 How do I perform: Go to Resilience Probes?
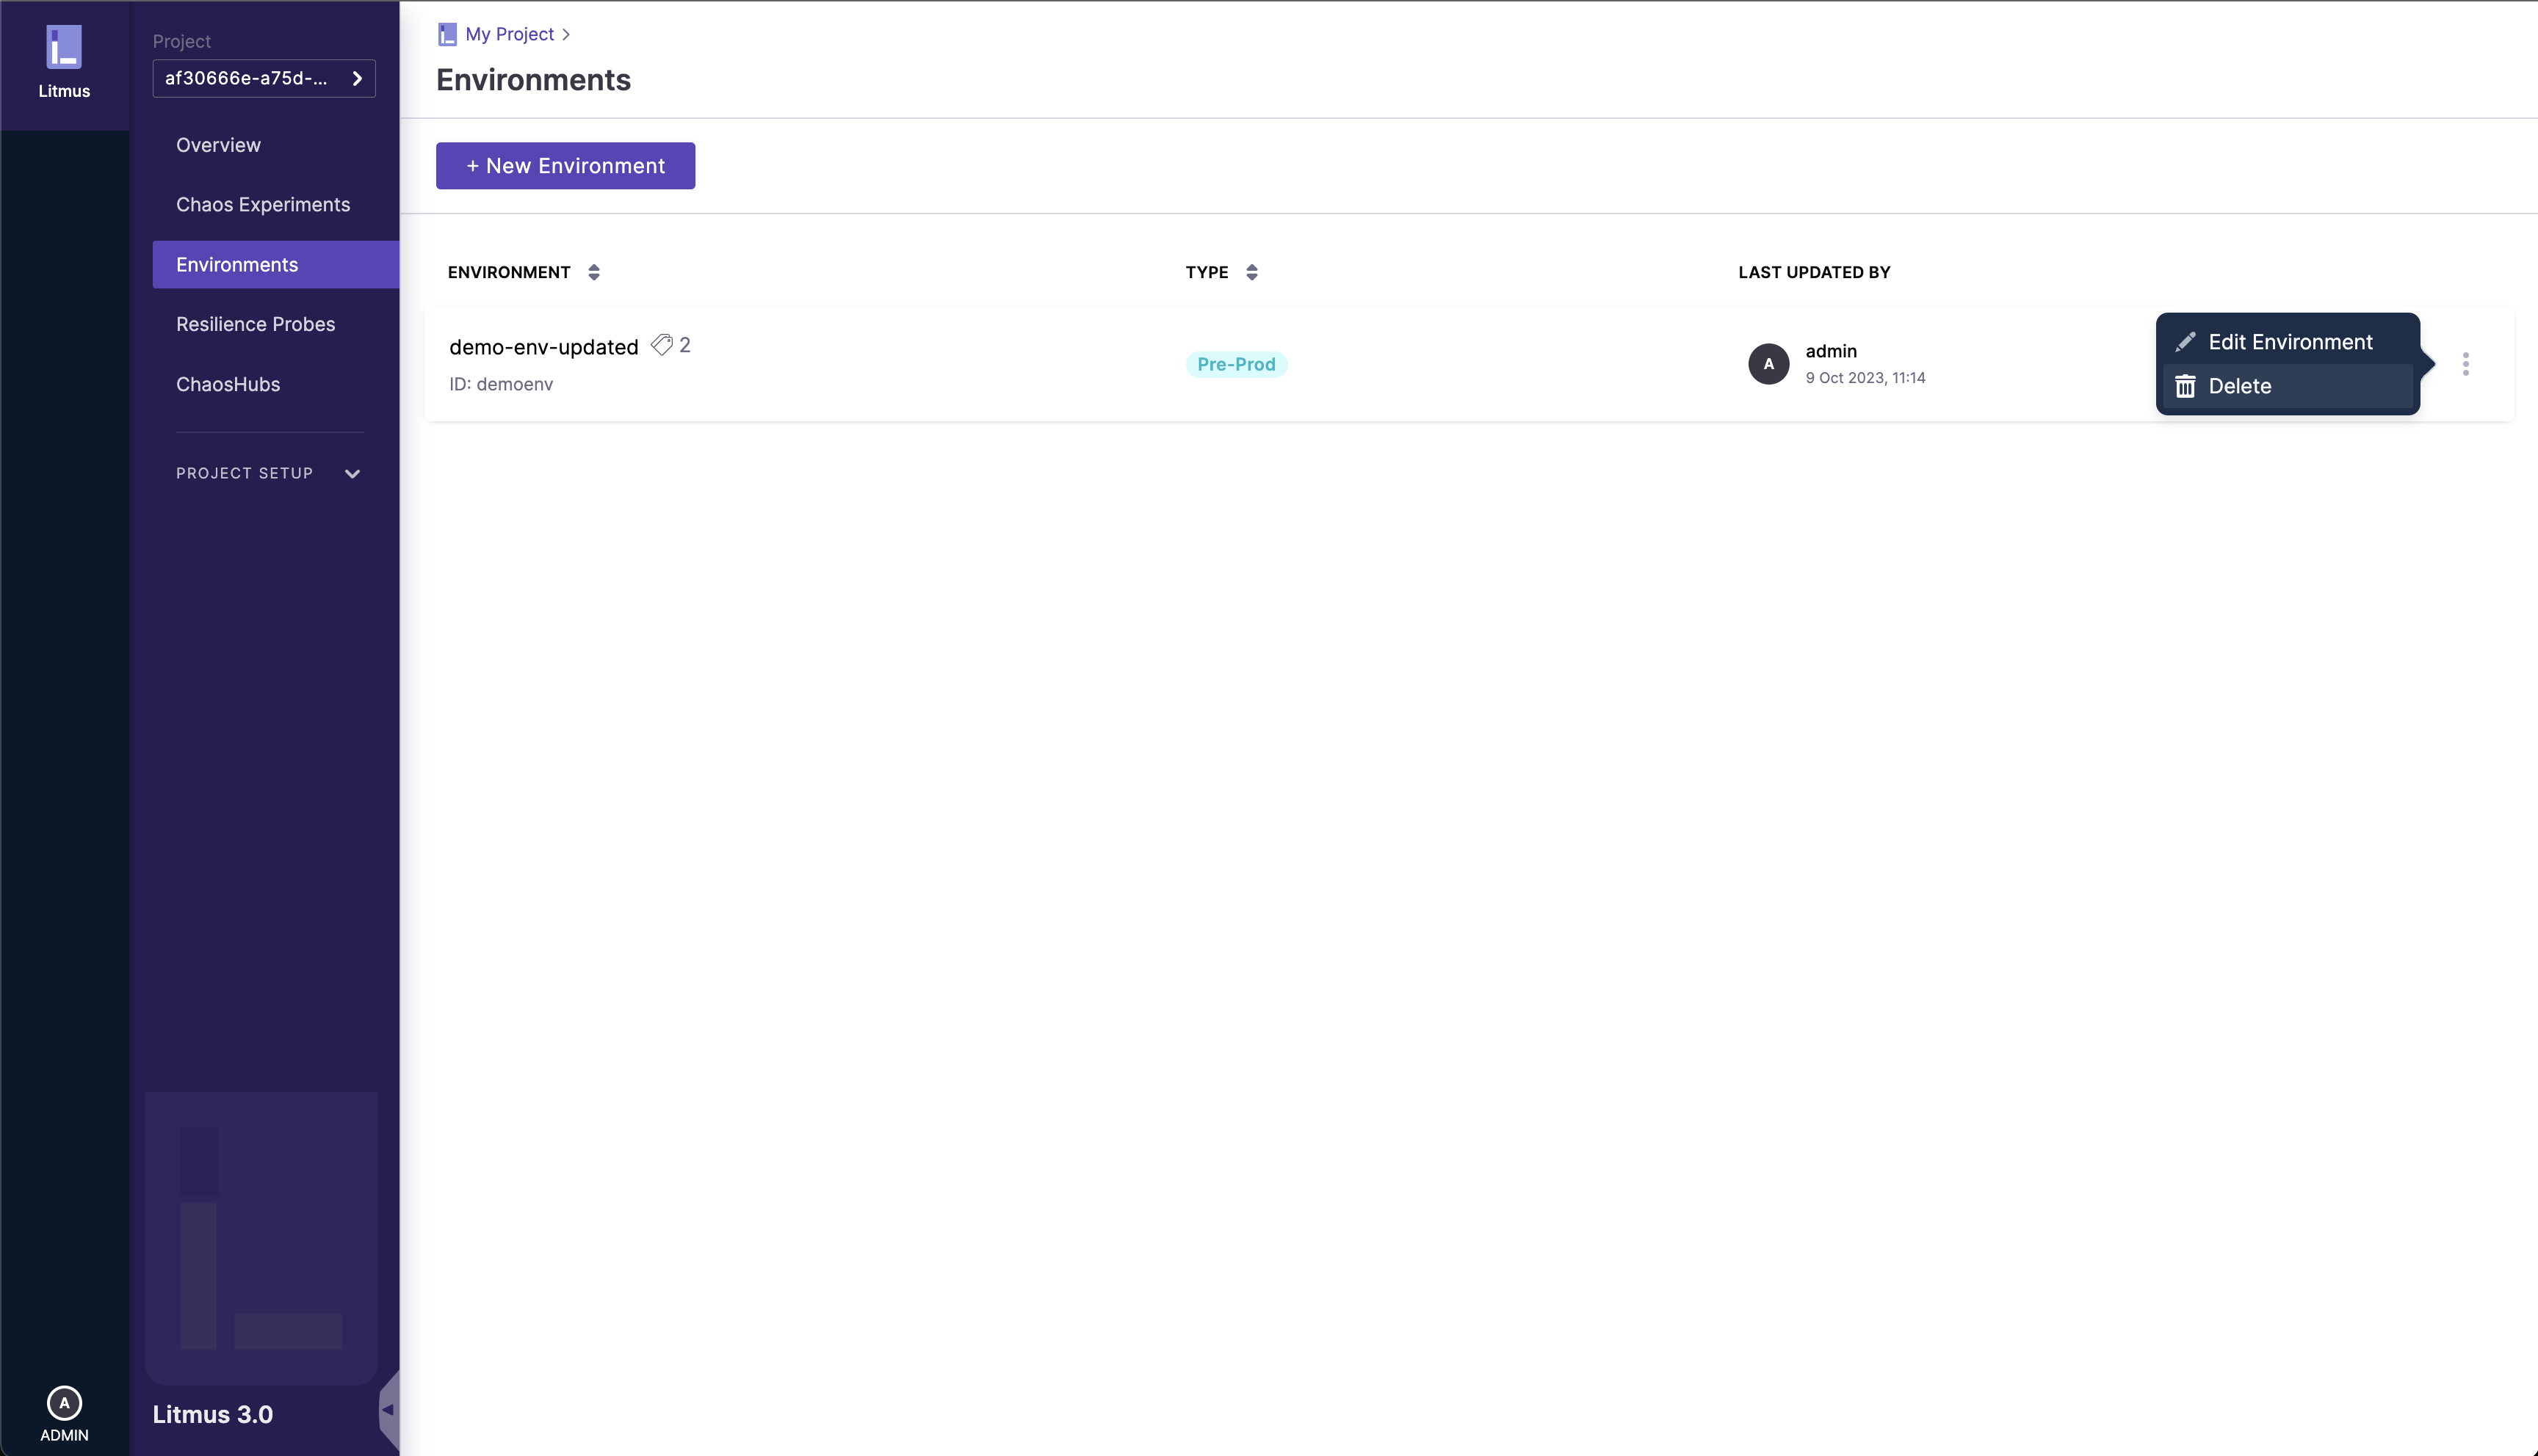(255, 324)
